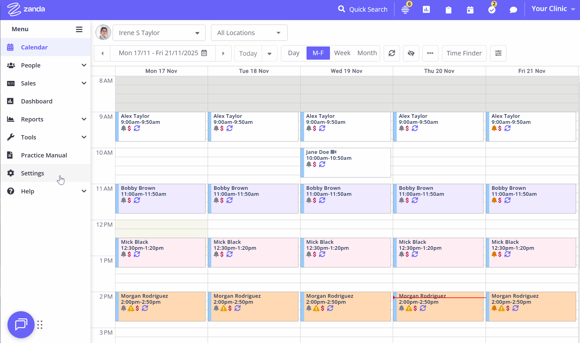Open the more options ellipsis menu
Screen dimensions: 580x343
coord(430,53)
